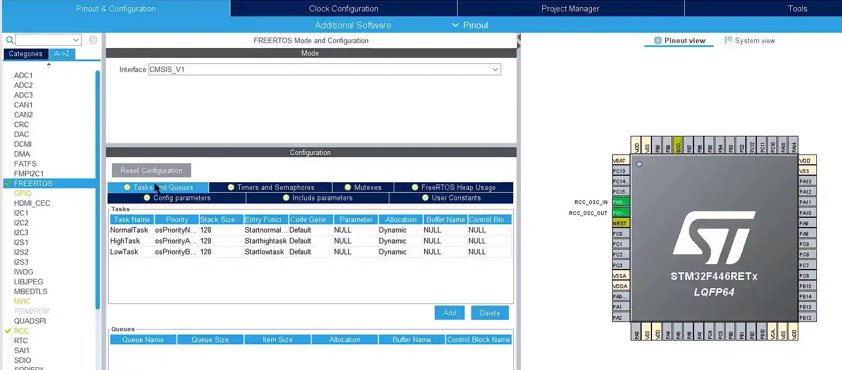This screenshot has height=370, width=842.
Task: Click the gear icon beside the search box
Action: click(x=93, y=40)
